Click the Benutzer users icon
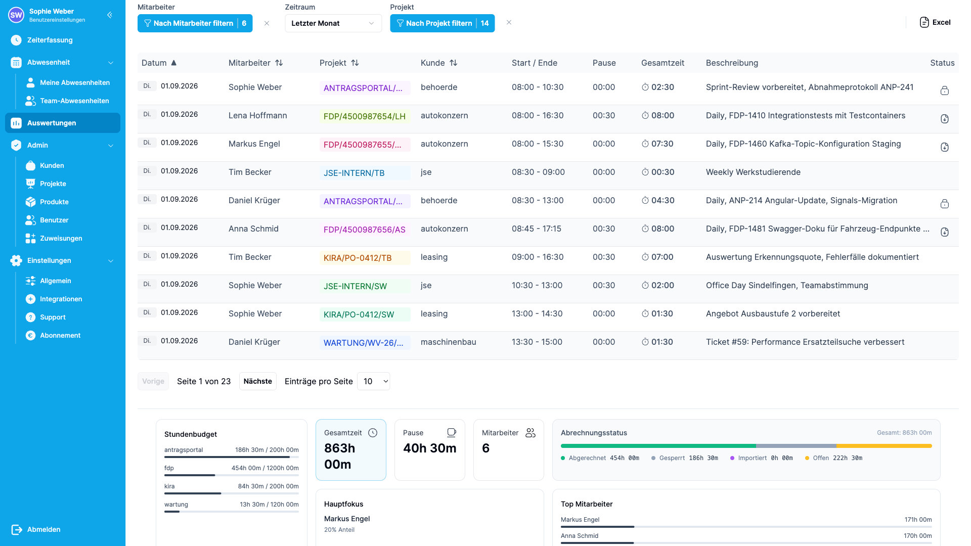Viewport: 971px width, 546px height. 30,220
